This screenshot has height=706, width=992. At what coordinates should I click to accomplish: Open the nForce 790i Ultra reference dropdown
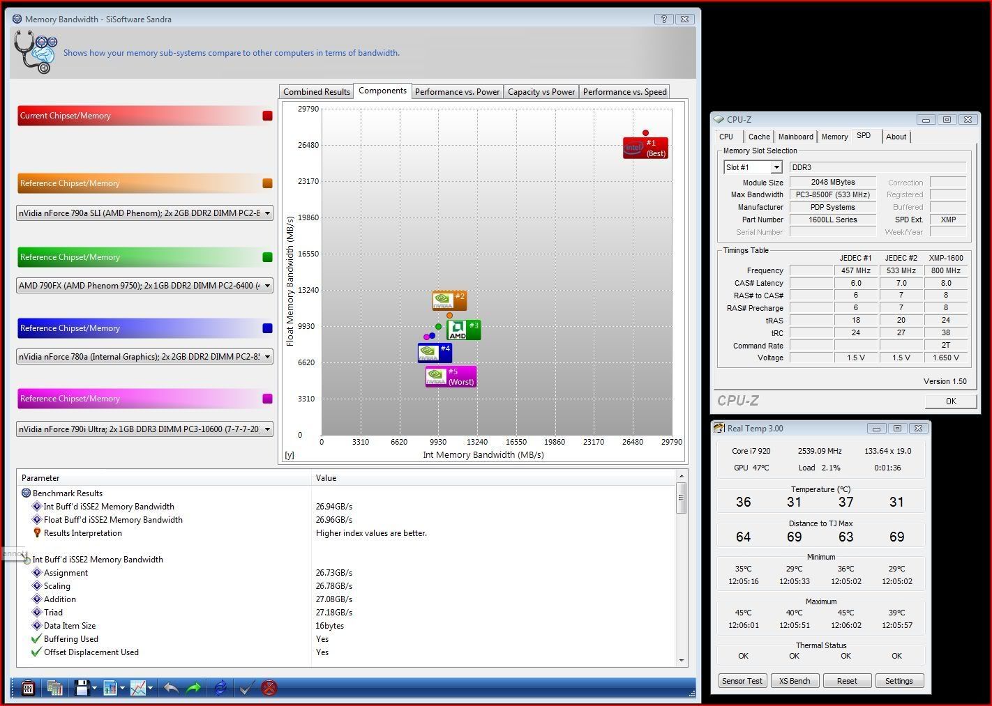(x=144, y=429)
